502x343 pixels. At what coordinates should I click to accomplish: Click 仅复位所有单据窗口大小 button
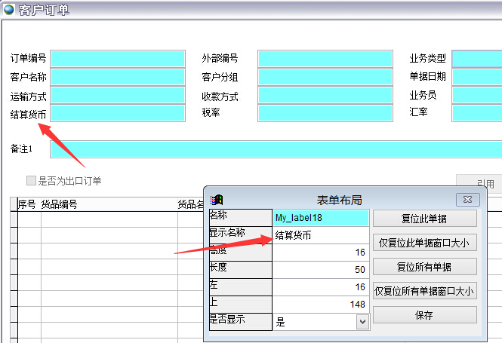[424, 291]
